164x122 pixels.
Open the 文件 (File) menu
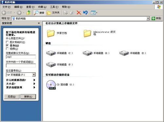click(x=7, y=7)
